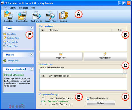Collapse the Options panel chevron
Image resolution: width=132 pixels, height=110 pixels.
tap(31, 54)
